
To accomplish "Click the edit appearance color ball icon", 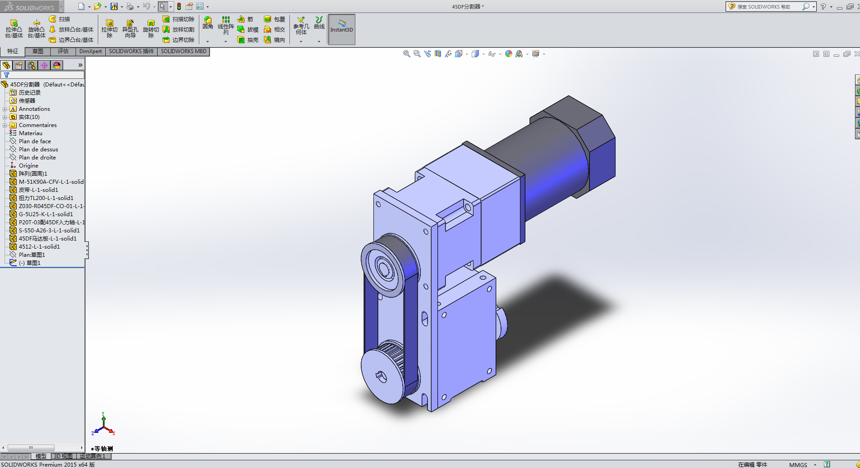I will point(509,54).
